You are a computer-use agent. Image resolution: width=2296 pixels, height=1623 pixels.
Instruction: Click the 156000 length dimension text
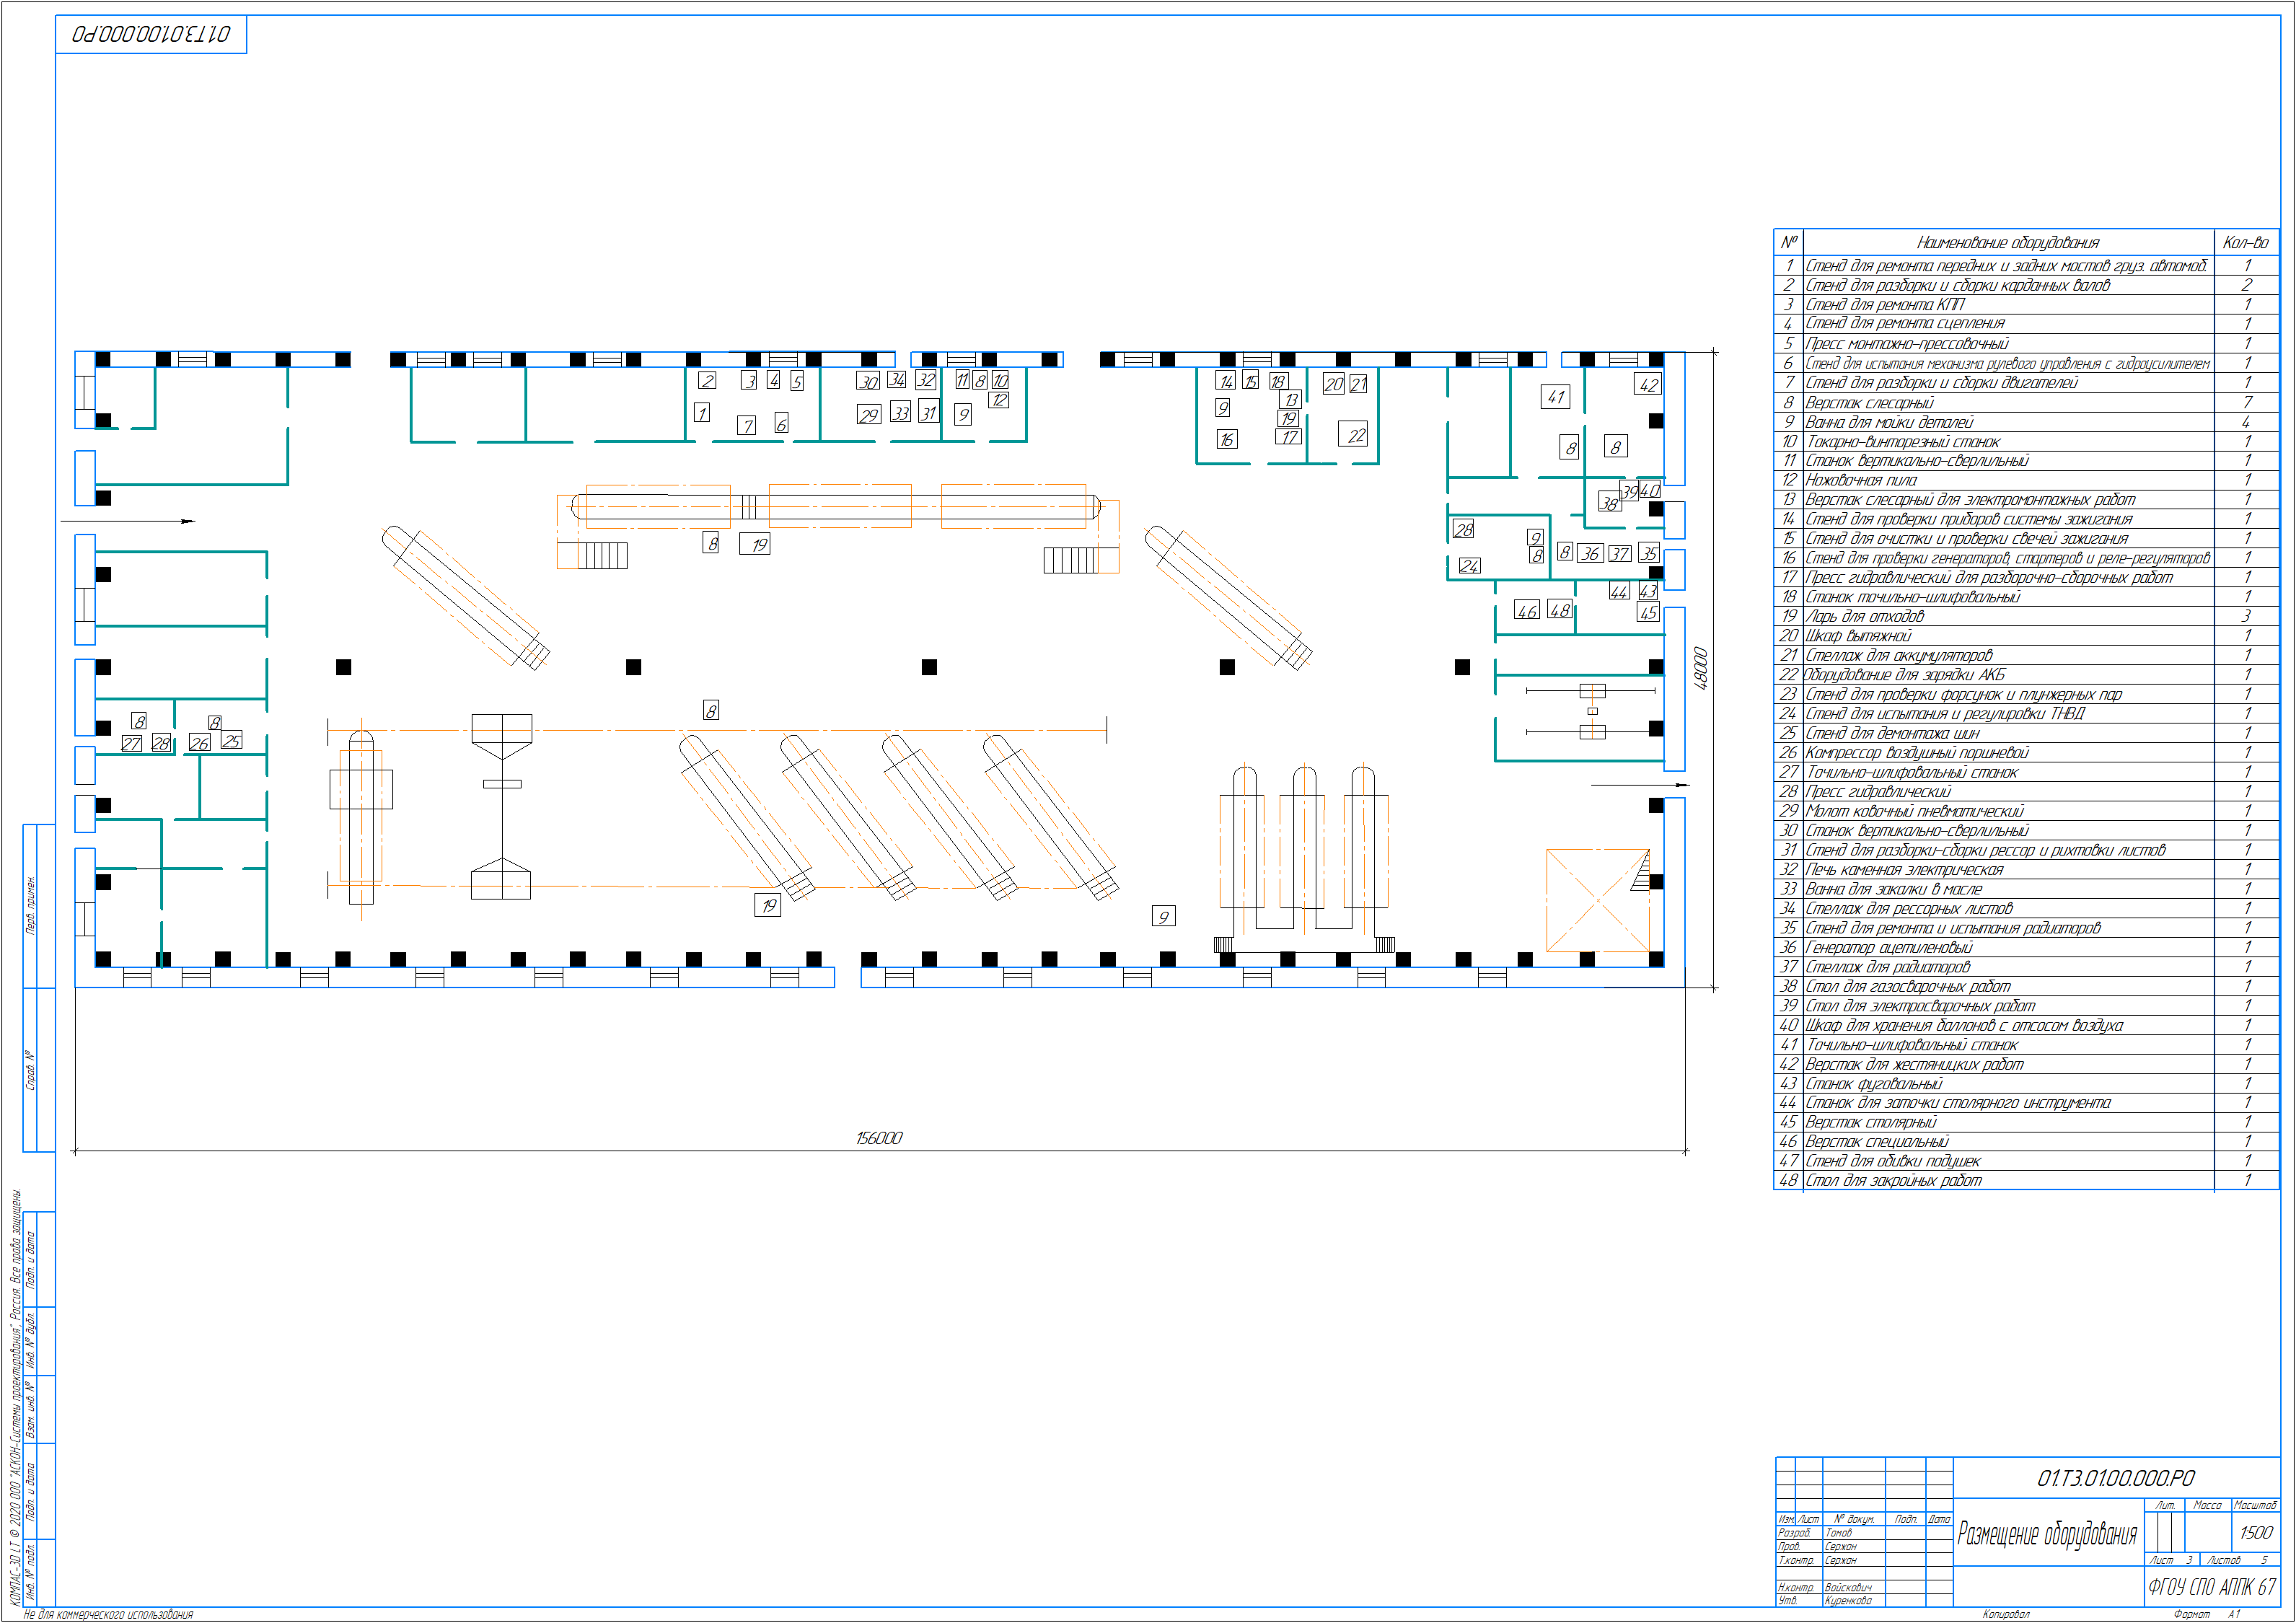(x=879, y=1138)
